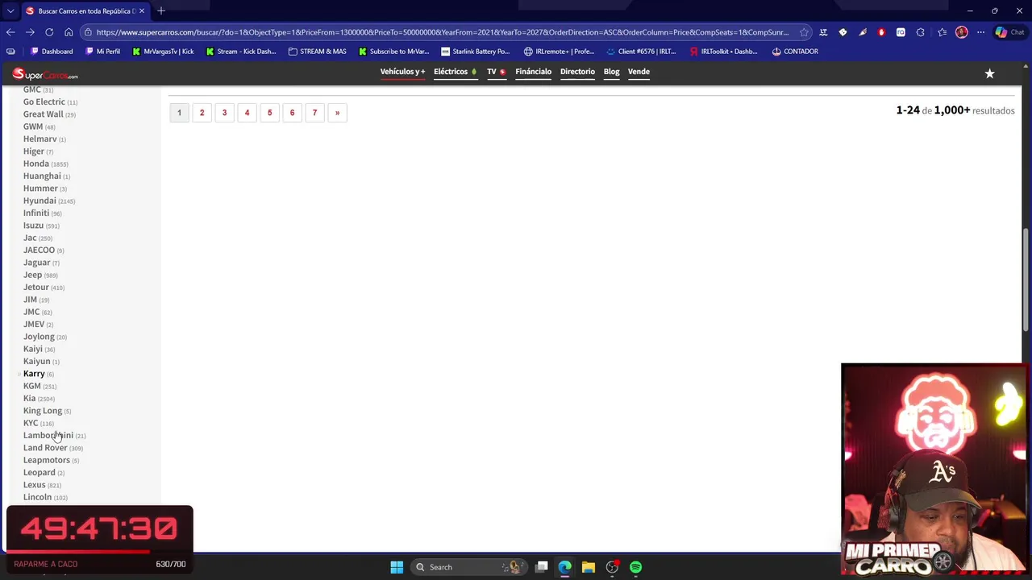1032x580 pixels.
Task: Go to results page 7
Action: coord(314,113)
